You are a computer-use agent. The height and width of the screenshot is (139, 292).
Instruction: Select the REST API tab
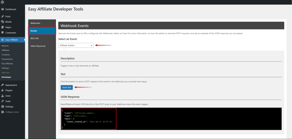35,38
